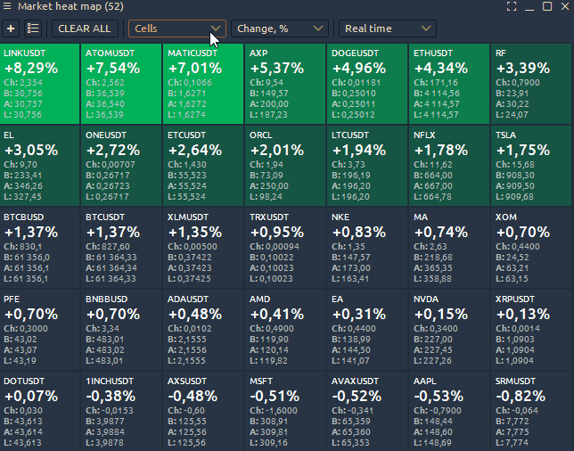
Task: Open the Real time period dropdown
Action: tap(388, 29)
